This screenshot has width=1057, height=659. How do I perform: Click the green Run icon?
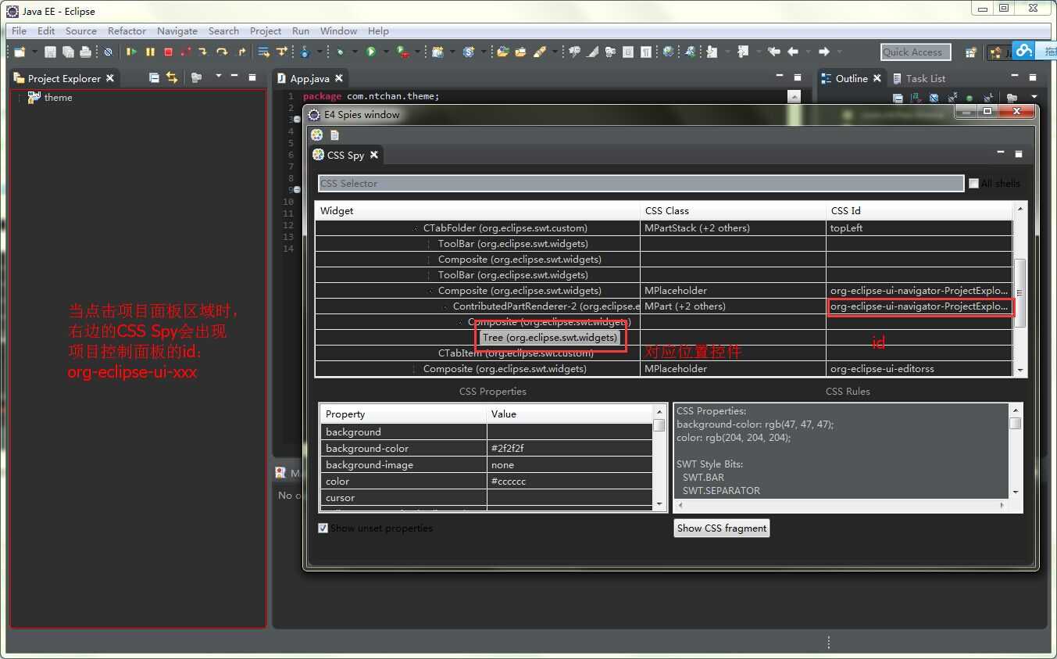tap(371, 52)
